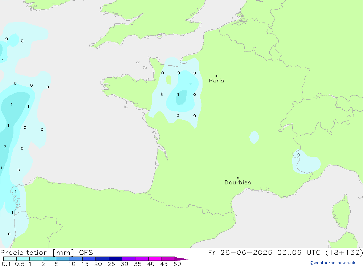Click the legend label "25"

tap(111, 264)
